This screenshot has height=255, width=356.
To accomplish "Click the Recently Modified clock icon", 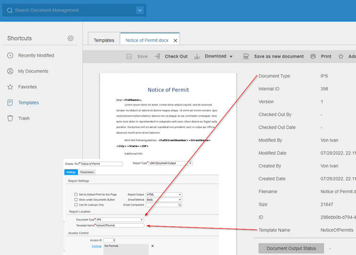I will (x=10, y=55).
